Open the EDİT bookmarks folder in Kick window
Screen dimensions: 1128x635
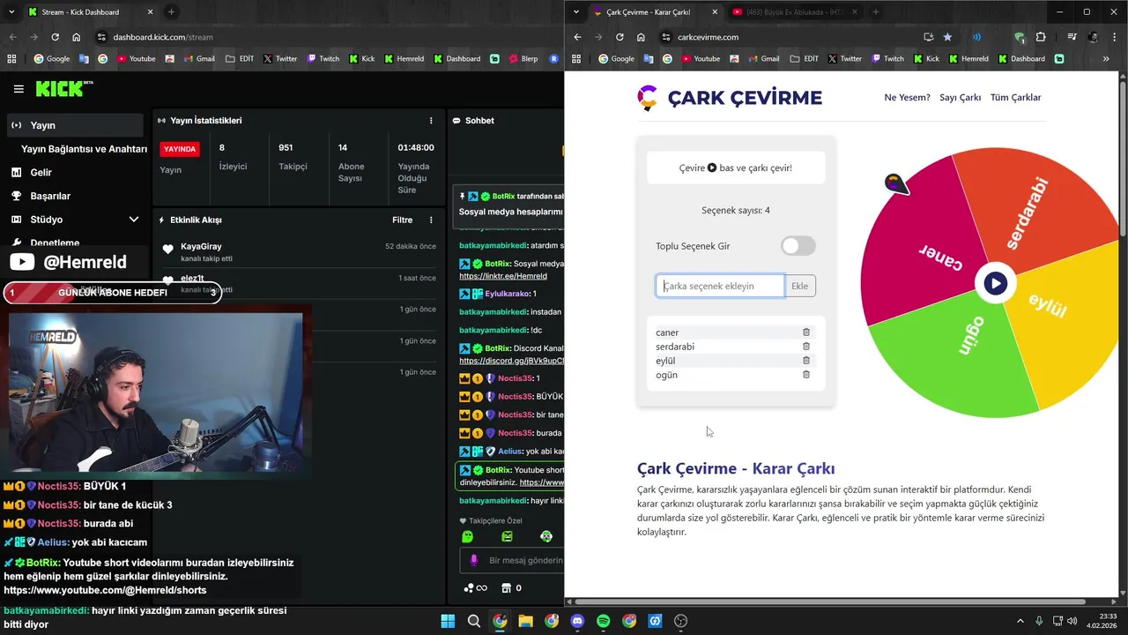[x=240, y=59]
